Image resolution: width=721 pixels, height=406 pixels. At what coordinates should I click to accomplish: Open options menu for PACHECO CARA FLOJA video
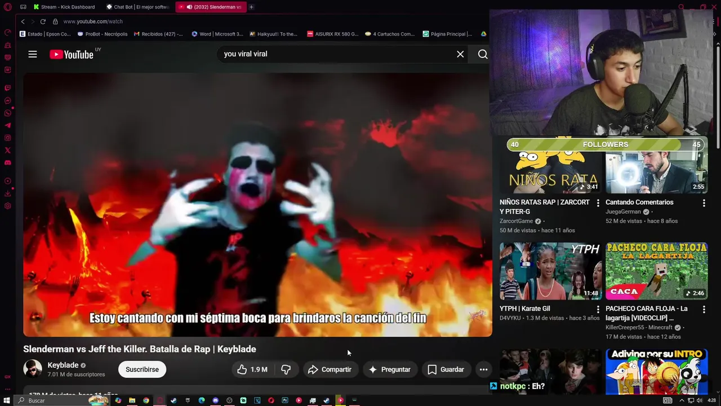click(x=704, y=310)
